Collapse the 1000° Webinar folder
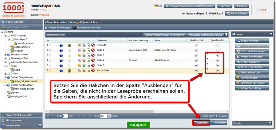Viewport: 276px width, 130px height. pos(5,36)
